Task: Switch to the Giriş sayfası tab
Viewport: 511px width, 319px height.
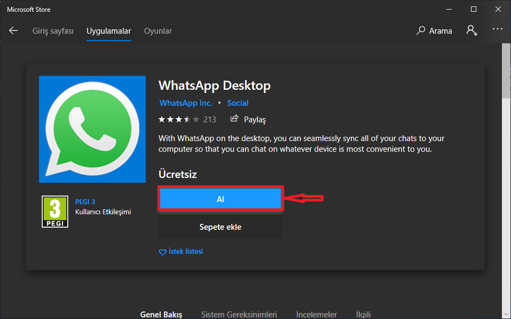Action: (53, 31)
